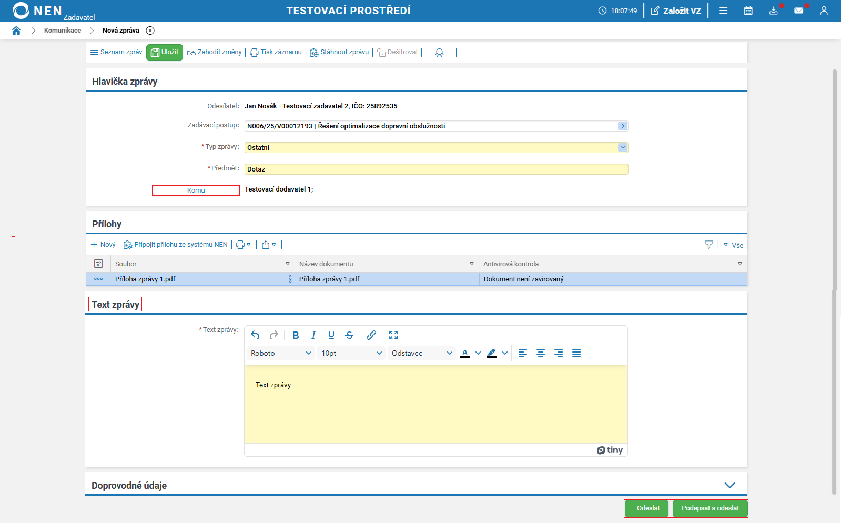Open the hamburger main menu

point(723,11)
